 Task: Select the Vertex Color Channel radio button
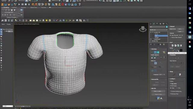[170, 37]
